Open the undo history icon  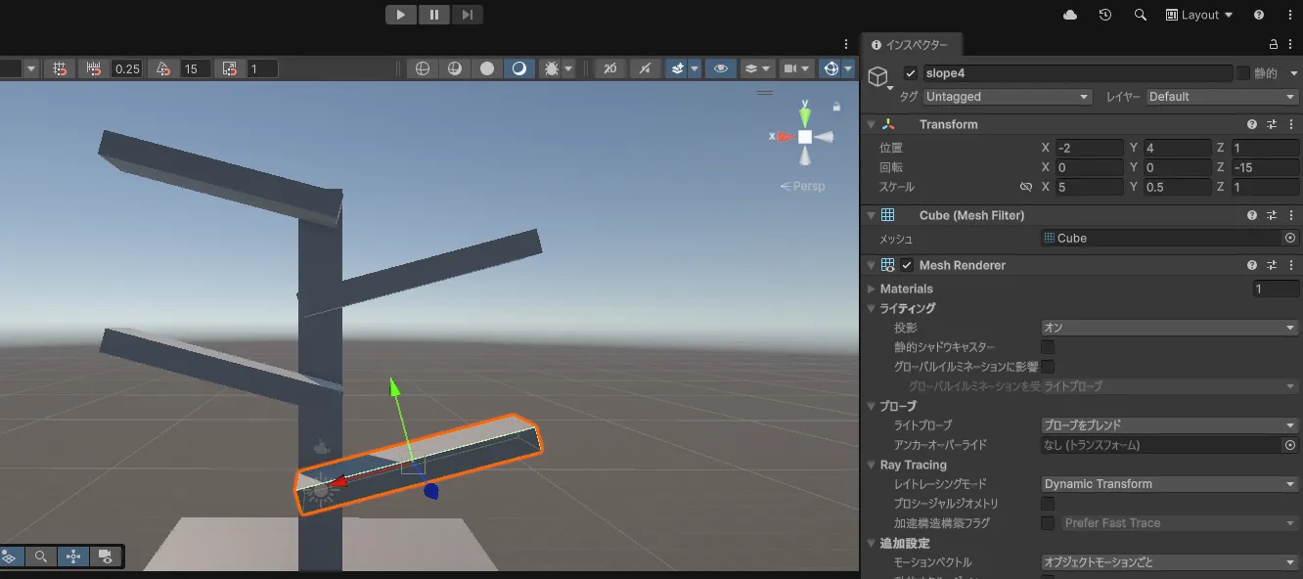click(x=1105, y=15)
